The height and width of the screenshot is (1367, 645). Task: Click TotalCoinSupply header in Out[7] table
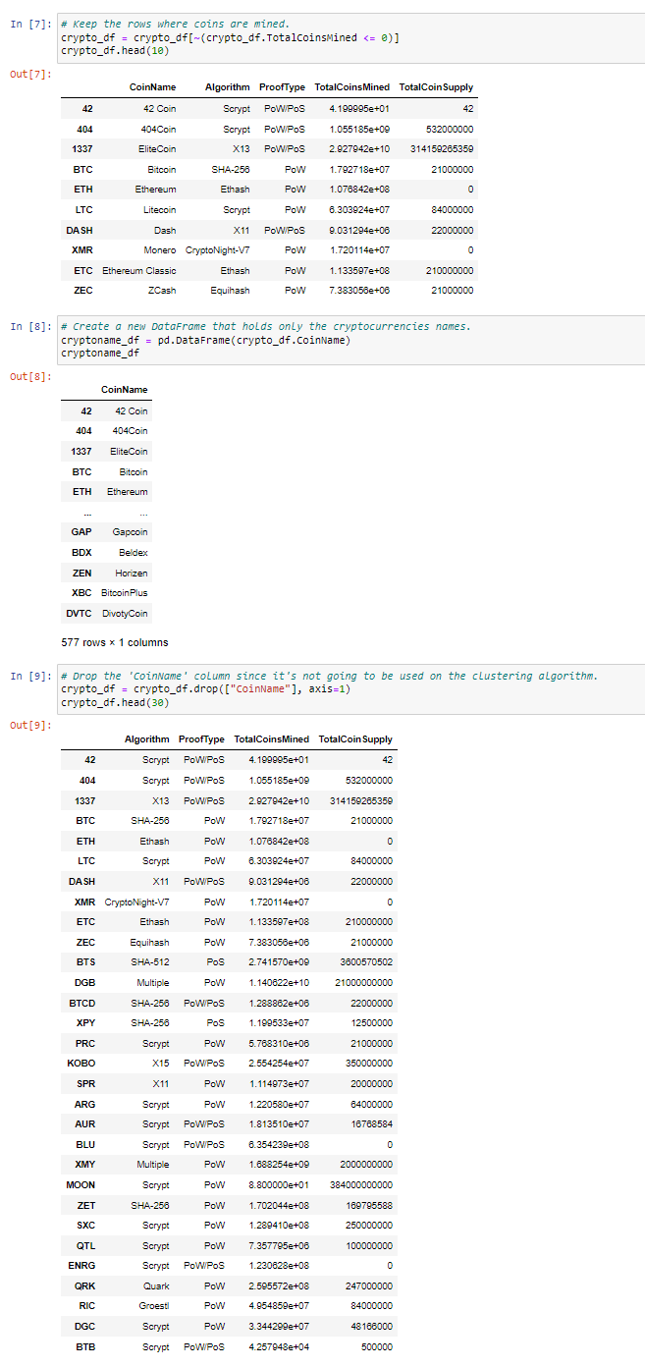pos(436,87)
